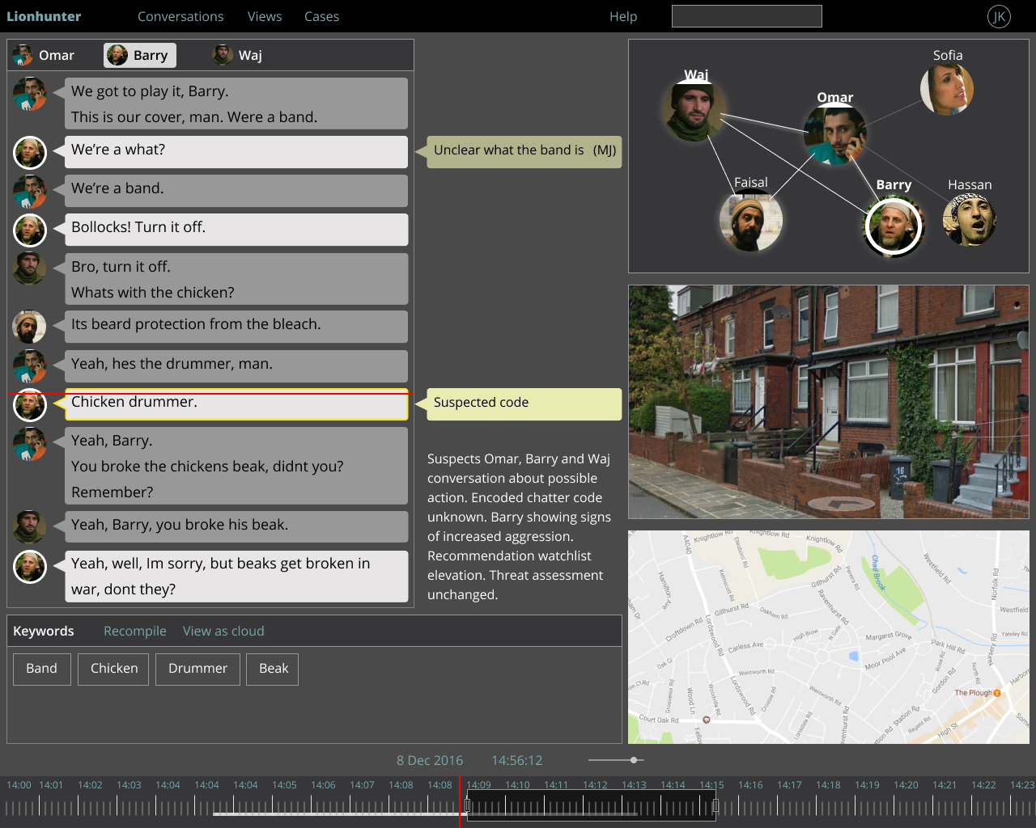Open 'Unclear what the band is' annotation
Image resolution: width=1036 pixels, height=828 pixels.
[524, 152]
